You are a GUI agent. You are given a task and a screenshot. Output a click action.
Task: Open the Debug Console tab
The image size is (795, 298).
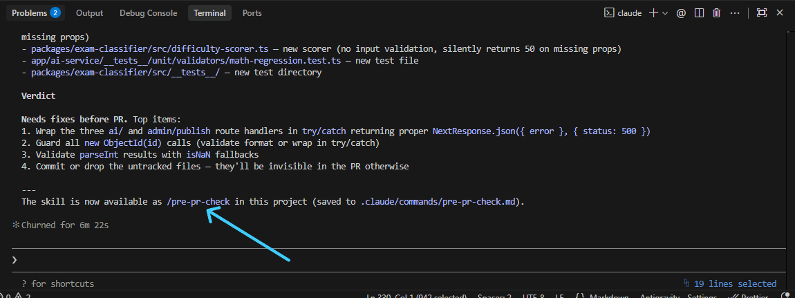(149, 13)
